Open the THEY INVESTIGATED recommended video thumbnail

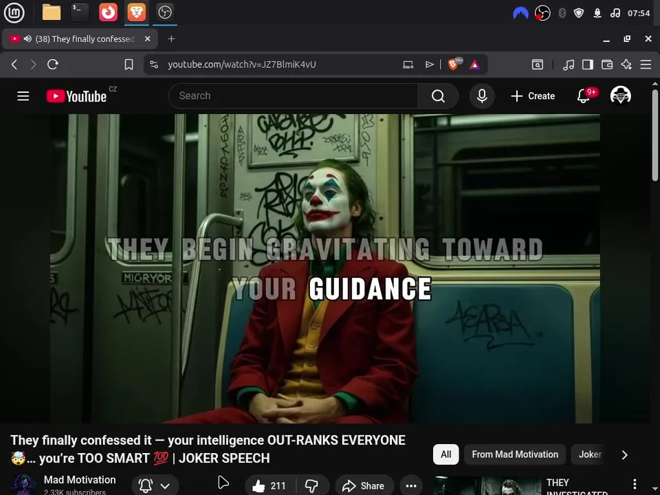click(487, 486)
